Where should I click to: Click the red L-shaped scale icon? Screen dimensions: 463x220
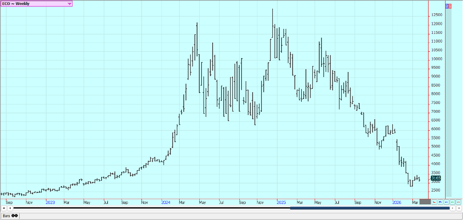pyautogui.click(x=434, y=202)
